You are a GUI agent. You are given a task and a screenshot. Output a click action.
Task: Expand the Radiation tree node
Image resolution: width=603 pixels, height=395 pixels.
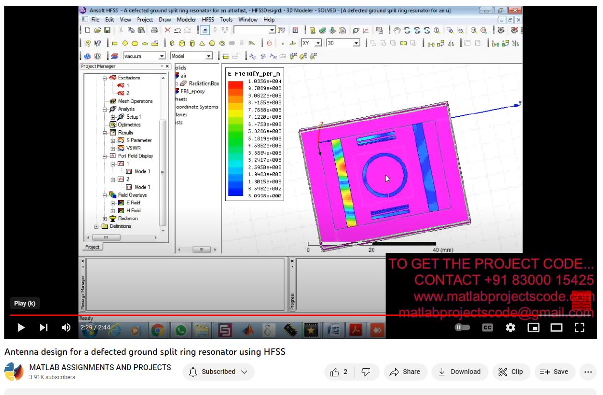[x=105, y=218]
